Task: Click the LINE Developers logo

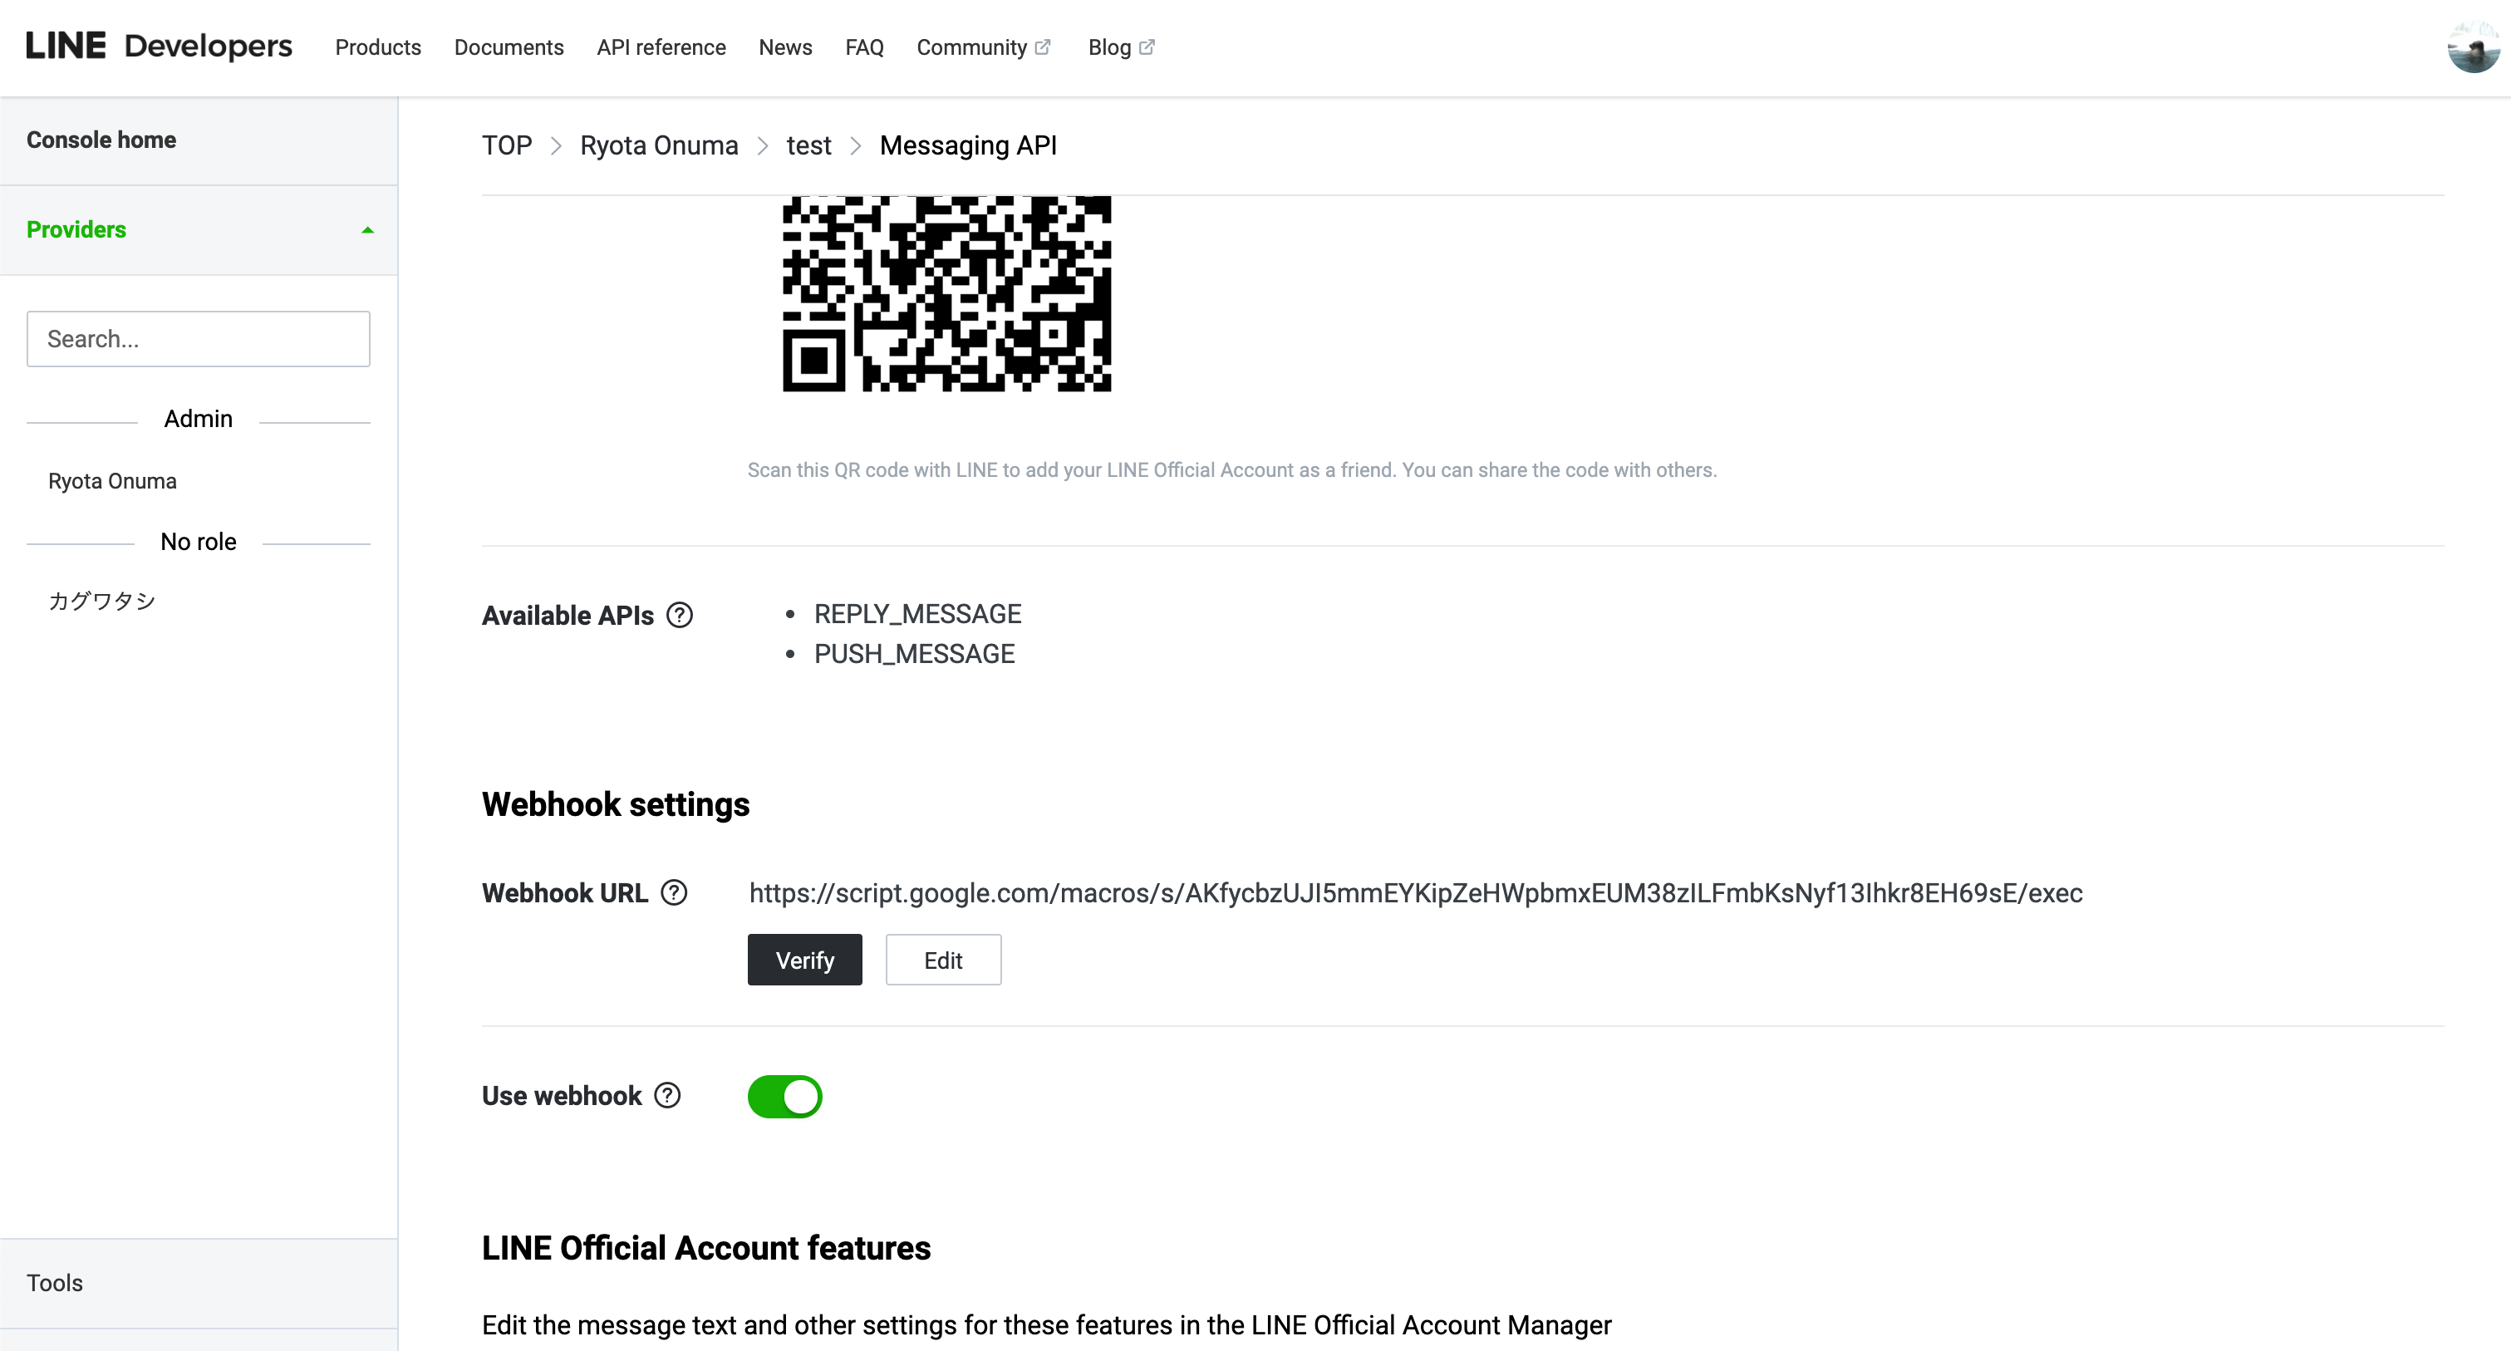Action: (159, 46)
